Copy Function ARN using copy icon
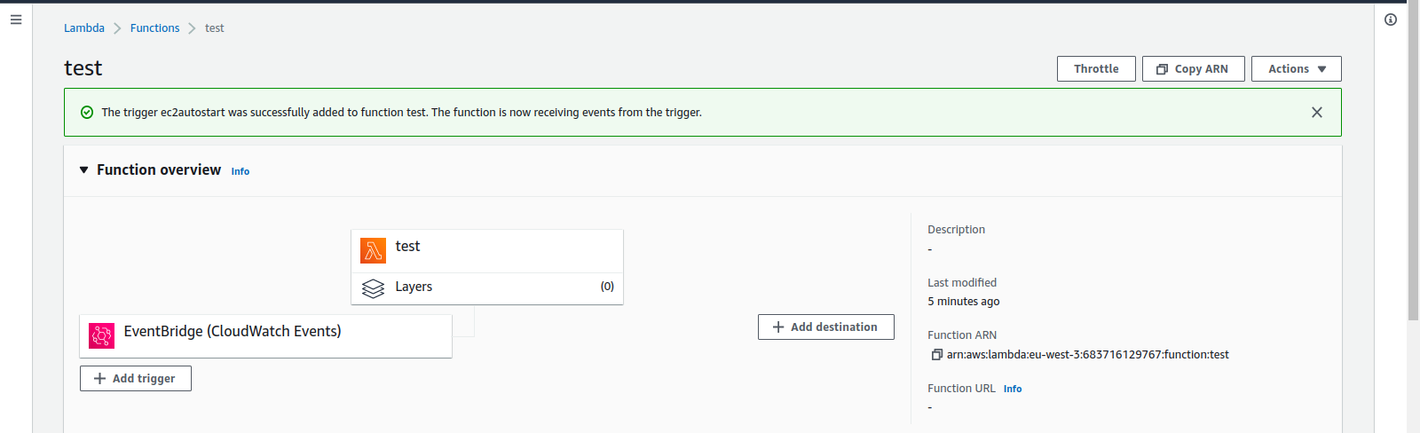 [x=936, y=355]
